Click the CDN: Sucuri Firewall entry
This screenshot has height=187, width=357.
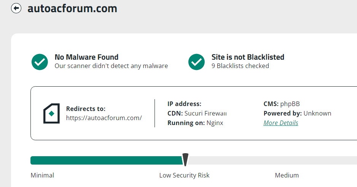click(x=197, y=113)
